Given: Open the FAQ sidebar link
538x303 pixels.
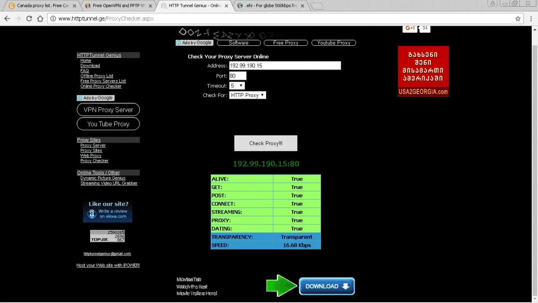Looking at the screenshot, I should 85,70.
